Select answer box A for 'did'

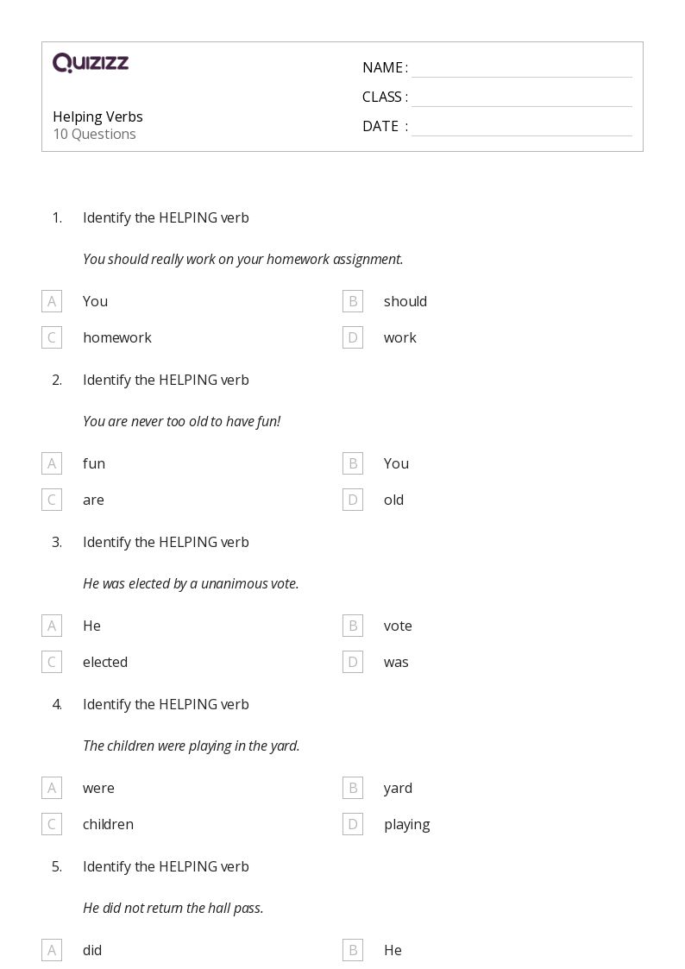(52, 950)
